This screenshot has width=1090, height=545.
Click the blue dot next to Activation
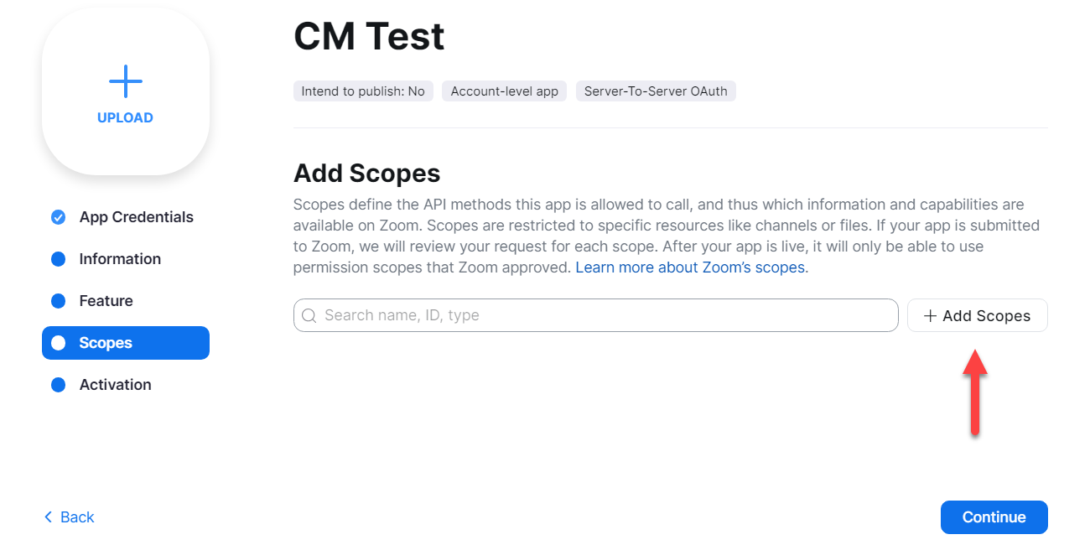(58, 385)
